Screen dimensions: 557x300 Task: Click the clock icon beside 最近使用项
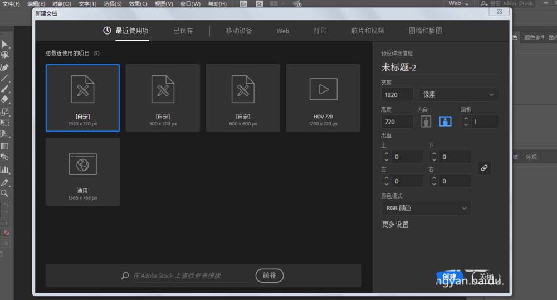point(107,31)
